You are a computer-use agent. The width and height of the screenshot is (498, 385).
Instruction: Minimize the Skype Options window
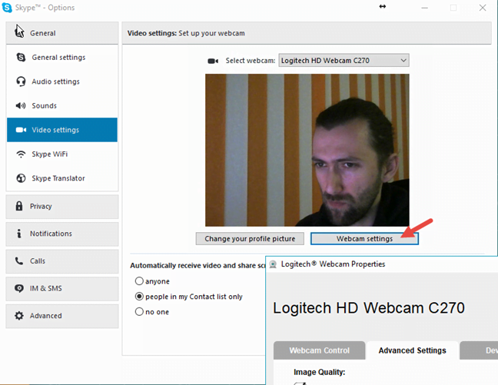[x=425, y=8]
